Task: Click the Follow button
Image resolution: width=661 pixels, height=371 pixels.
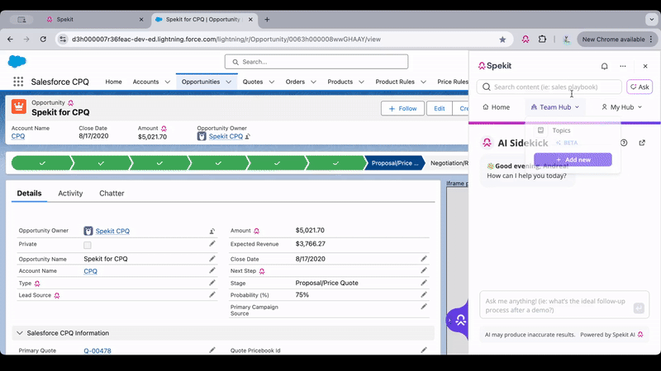Action: click(402, 109)
